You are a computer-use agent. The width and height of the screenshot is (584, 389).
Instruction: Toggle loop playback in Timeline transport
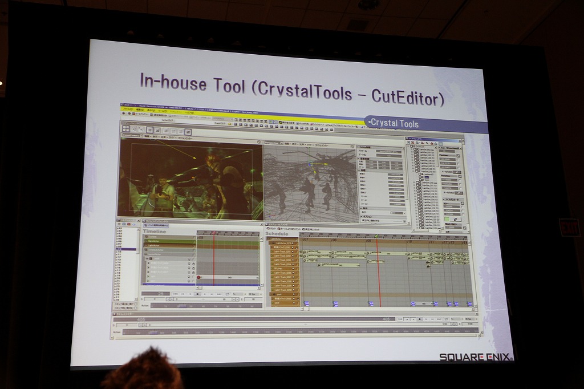pos(227,294)
